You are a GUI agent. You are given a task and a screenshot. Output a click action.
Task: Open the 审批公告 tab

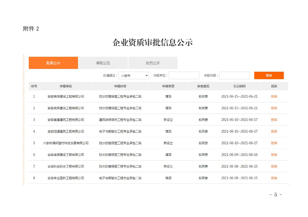coord(103,63)
